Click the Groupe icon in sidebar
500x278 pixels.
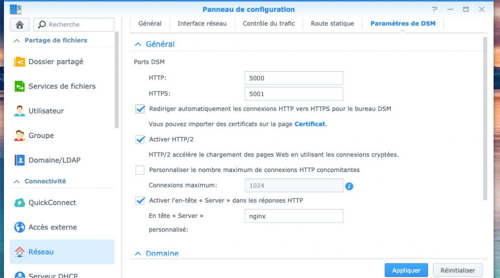point(20,135)
